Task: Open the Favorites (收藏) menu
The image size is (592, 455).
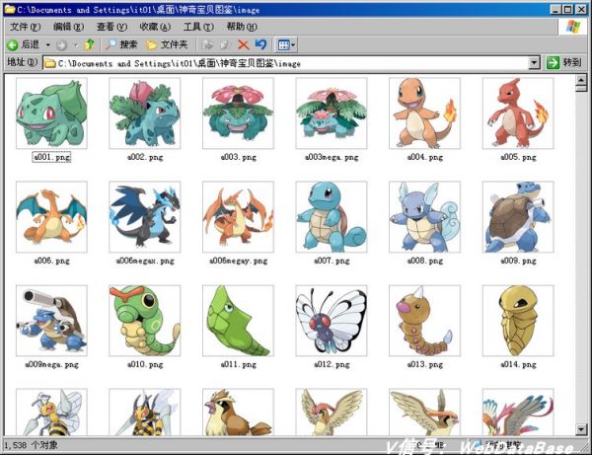Action: pos(155,27)
